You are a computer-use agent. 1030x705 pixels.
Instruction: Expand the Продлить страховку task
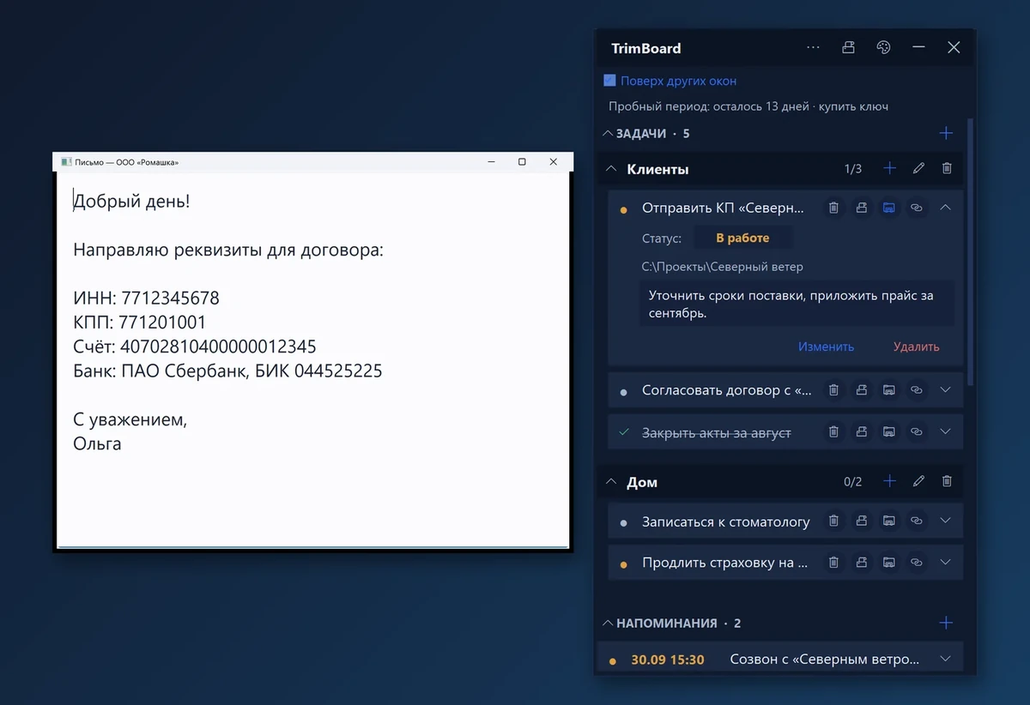[945, 563]
